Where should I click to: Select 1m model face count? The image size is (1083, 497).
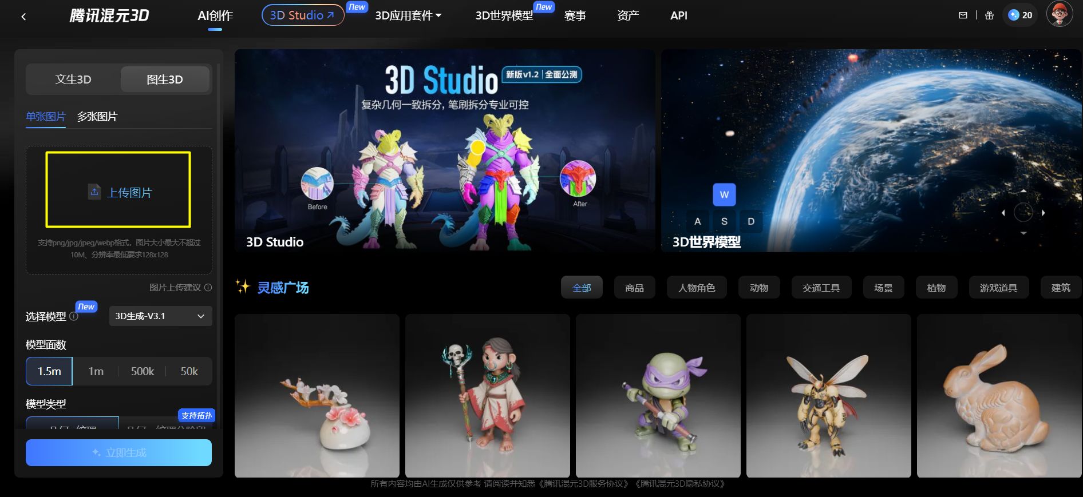click(x=96, y=371)
